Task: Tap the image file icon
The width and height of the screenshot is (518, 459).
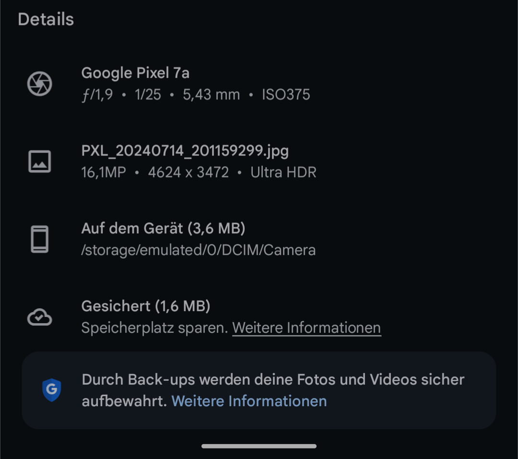Action: (x=39, y=161)
